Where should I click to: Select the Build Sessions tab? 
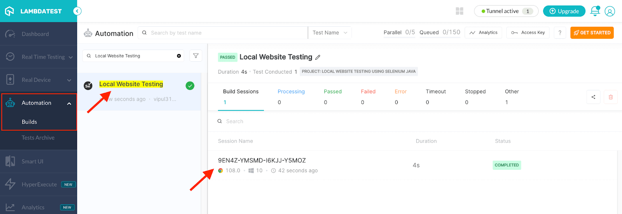point(241,97)
